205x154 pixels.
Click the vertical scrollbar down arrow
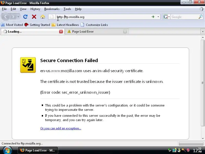pyautogui.click(x=203, y=138)
